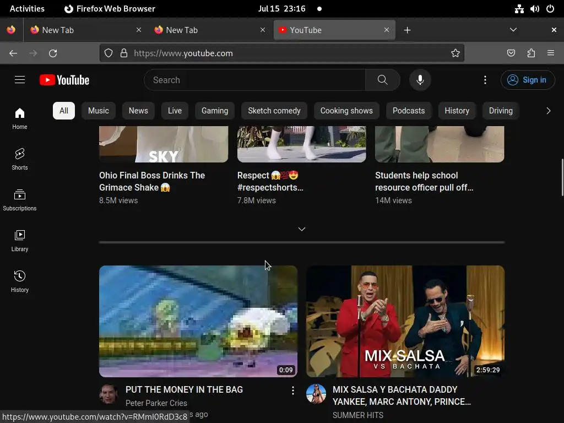
Task: Open YouTube settings three-dot menu
Action: click(x=485, y=80)
